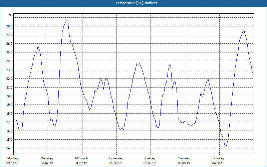Image resolution: width=267 pixels, height=167 pixels.
Task: Click the 20,0 axis value
Action: click(10, 96)
